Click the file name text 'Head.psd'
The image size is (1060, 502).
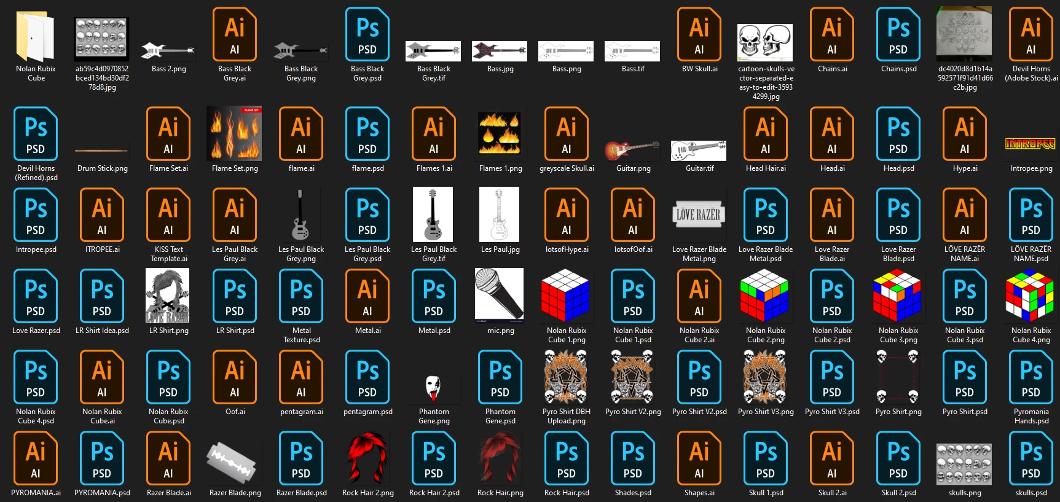tap(899, 168)
